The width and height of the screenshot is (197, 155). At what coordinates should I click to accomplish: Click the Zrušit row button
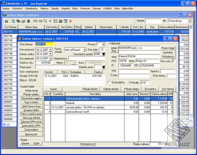tap(36, 143)
